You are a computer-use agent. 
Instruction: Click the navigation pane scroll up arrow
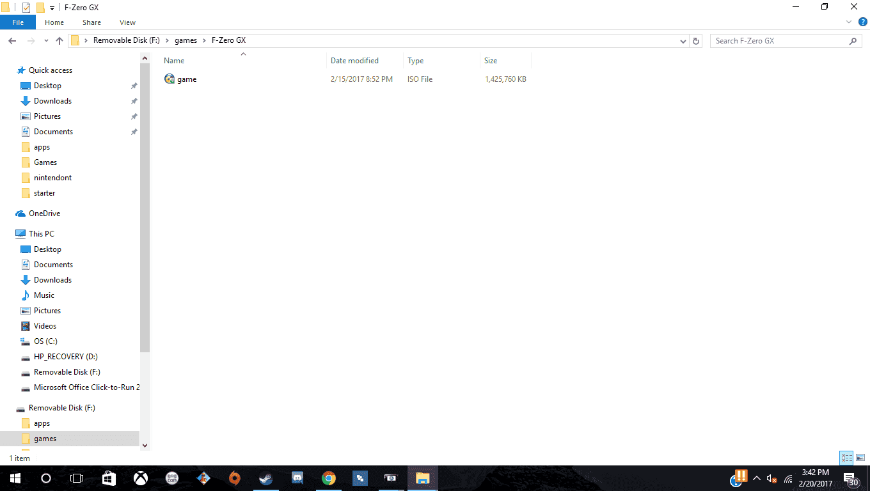pyautogui.click(x=145, y=58)
